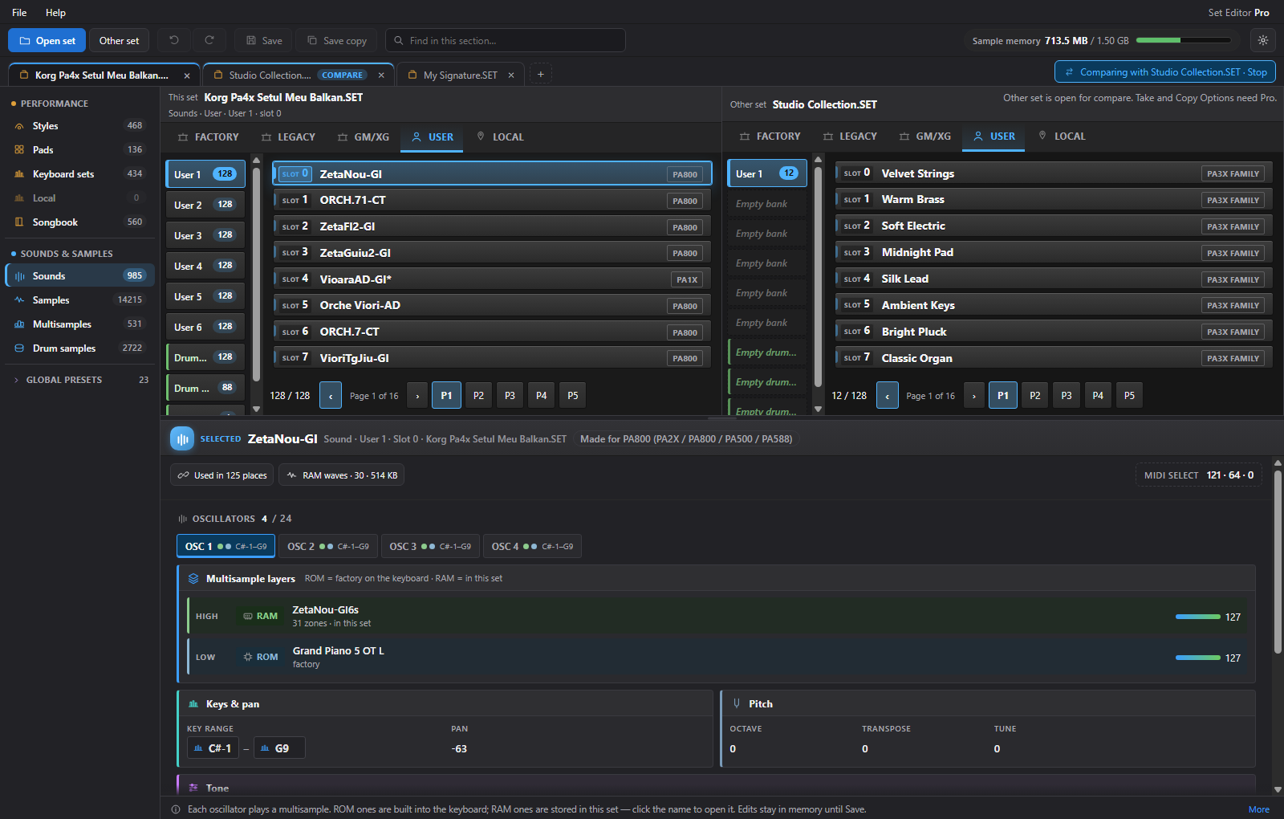Click the Find in this section field
The height and width of the screenshot is (819, 1284).
506,40
